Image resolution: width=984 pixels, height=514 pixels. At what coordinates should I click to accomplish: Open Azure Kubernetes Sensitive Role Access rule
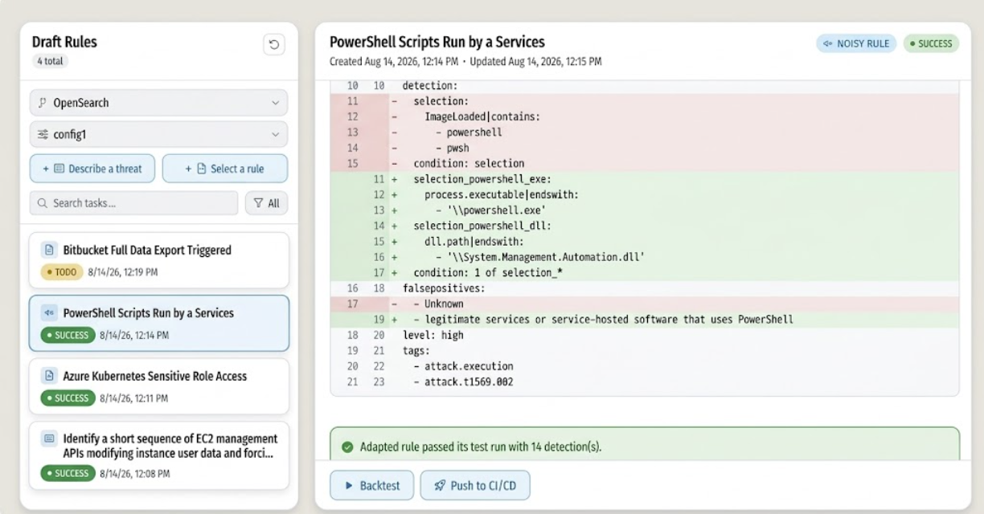[x=159, y=386]
